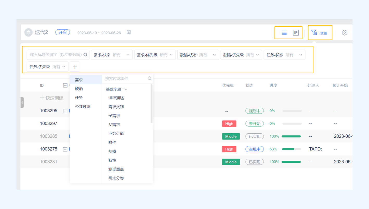
Task: Click the 100% progress bar of row 1003285
Action: point(291,136)
